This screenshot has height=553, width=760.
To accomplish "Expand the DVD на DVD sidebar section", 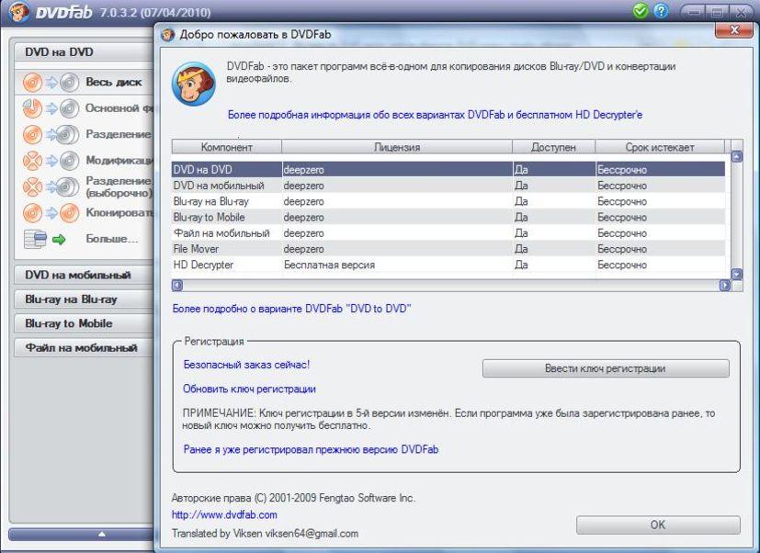I will tap(84, 51).
